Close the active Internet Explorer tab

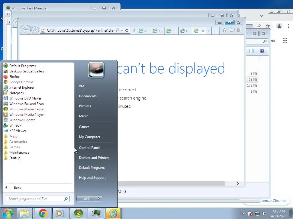click(x=203, y=31)
